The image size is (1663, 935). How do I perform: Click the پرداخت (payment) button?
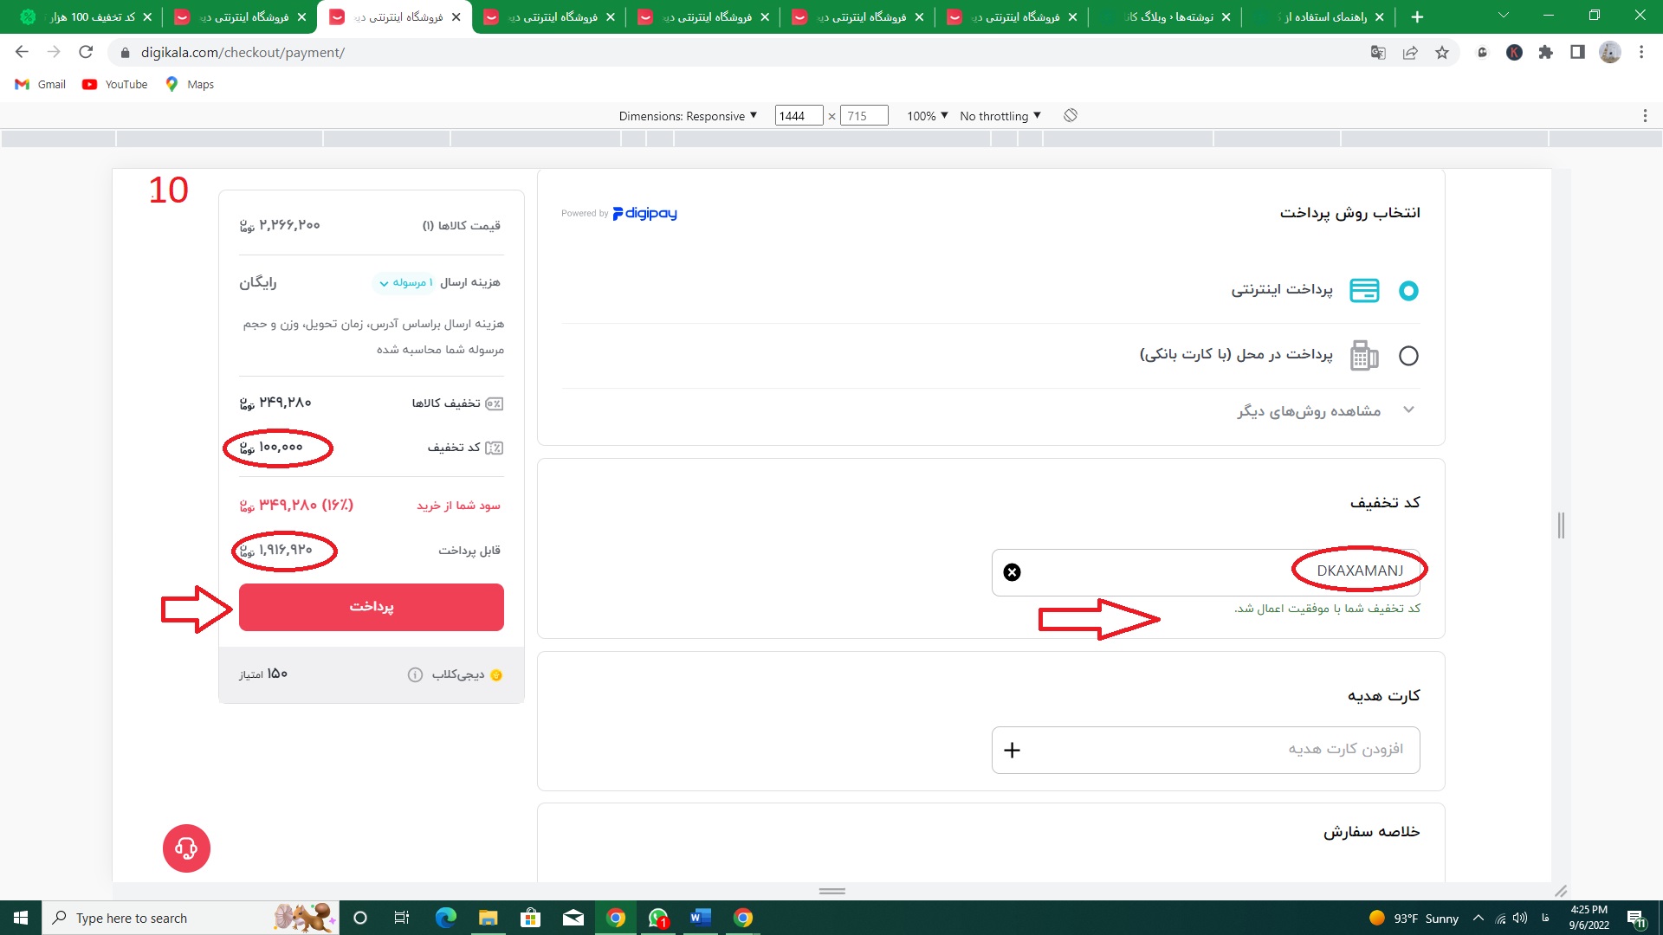(x=372, y=606)
